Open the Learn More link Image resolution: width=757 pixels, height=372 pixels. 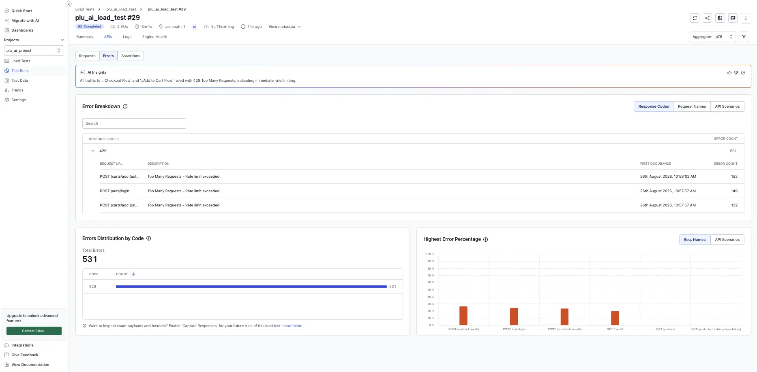pos(292,326)
